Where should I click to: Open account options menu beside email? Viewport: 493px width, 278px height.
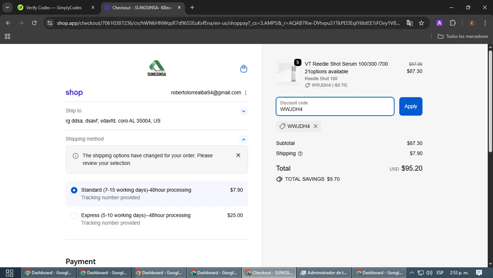click(x=246, y=93)
